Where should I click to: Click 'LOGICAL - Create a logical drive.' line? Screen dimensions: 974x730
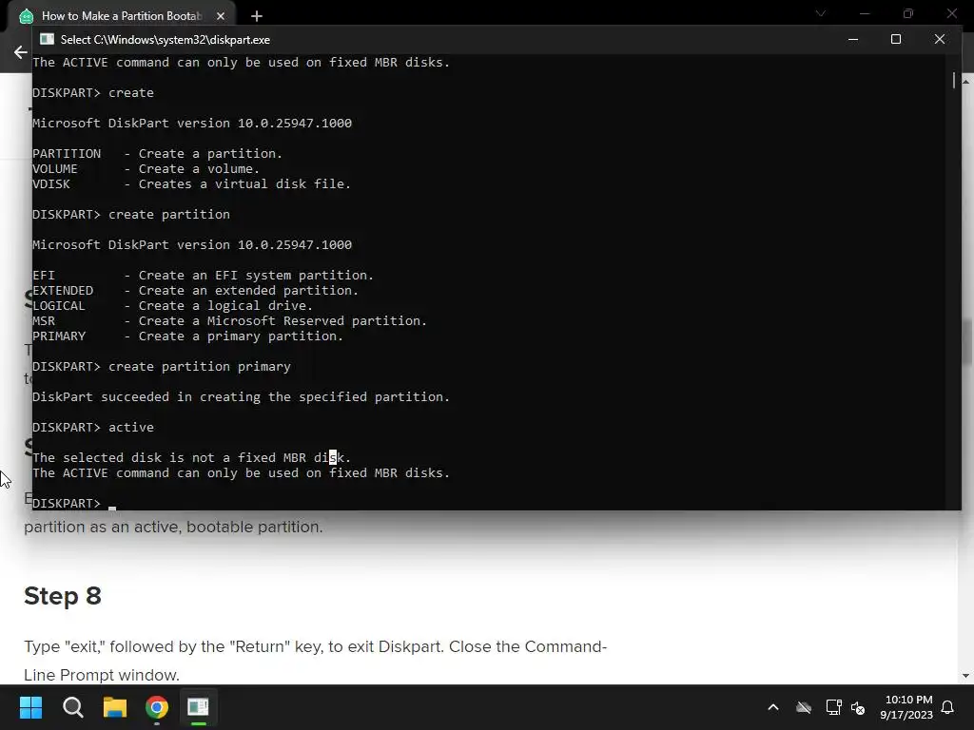click(173, 305)
